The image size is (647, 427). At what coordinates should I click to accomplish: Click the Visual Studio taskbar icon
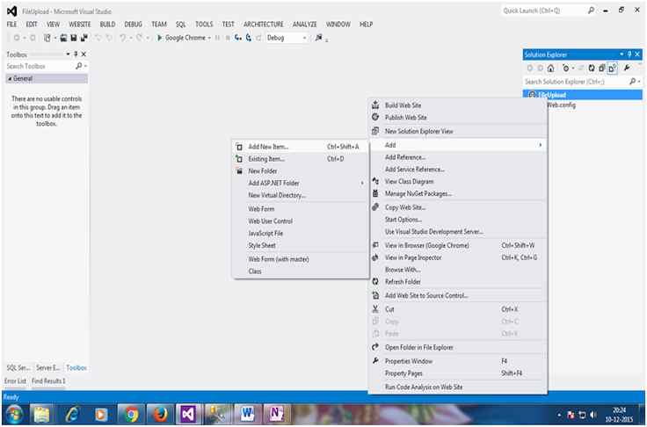[187, 414]
